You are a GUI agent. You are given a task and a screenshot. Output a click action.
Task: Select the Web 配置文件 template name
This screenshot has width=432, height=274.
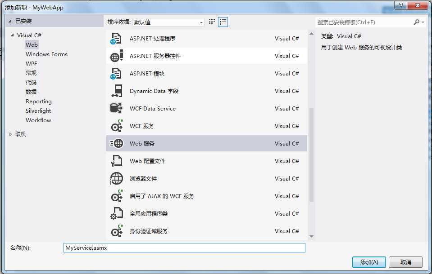pos(148,161)
